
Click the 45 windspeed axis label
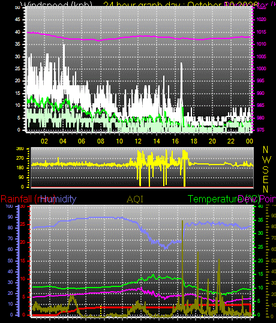(x=18, y=20)
